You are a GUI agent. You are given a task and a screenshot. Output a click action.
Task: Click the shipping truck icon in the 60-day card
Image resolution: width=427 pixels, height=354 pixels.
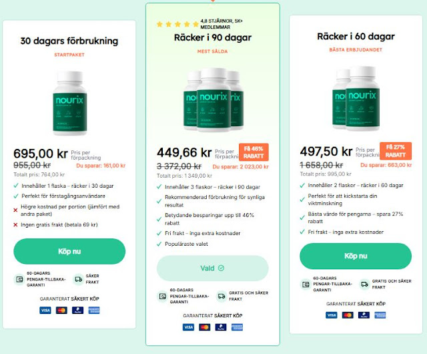365,285
